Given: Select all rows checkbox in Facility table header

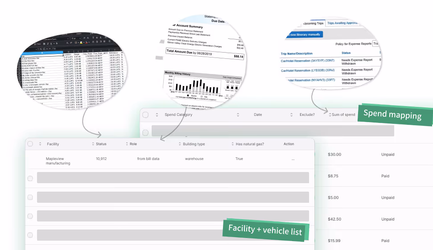Looking at the screenshot, I should pyautogui.click(x=30, y=144).
